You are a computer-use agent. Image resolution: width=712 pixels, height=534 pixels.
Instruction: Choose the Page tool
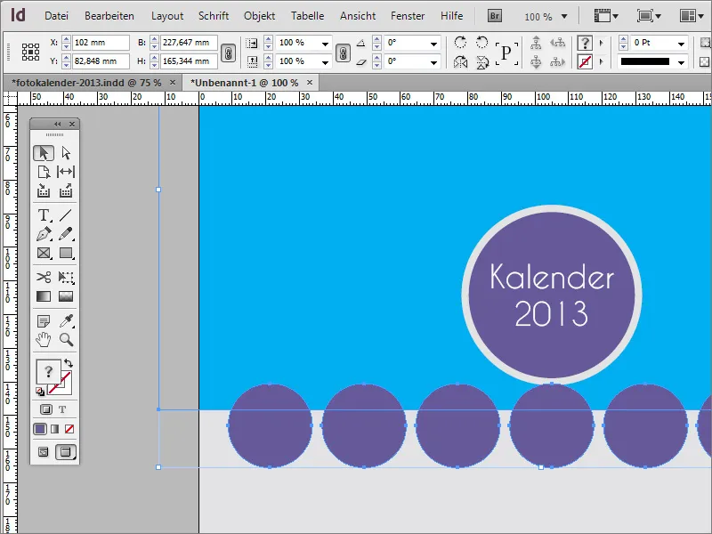click(x=44, y=172)
